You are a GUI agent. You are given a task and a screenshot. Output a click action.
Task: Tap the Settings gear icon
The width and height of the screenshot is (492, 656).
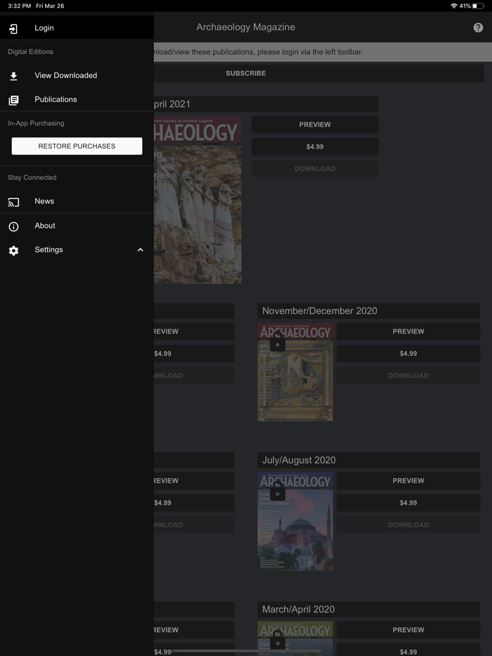point(13,250)
